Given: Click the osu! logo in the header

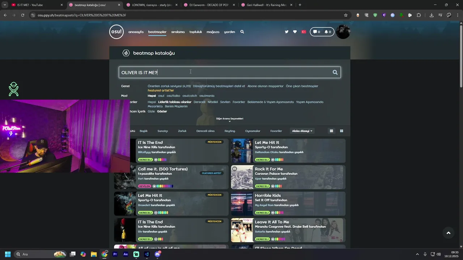Looking at the screenshot, I should 116,32.
